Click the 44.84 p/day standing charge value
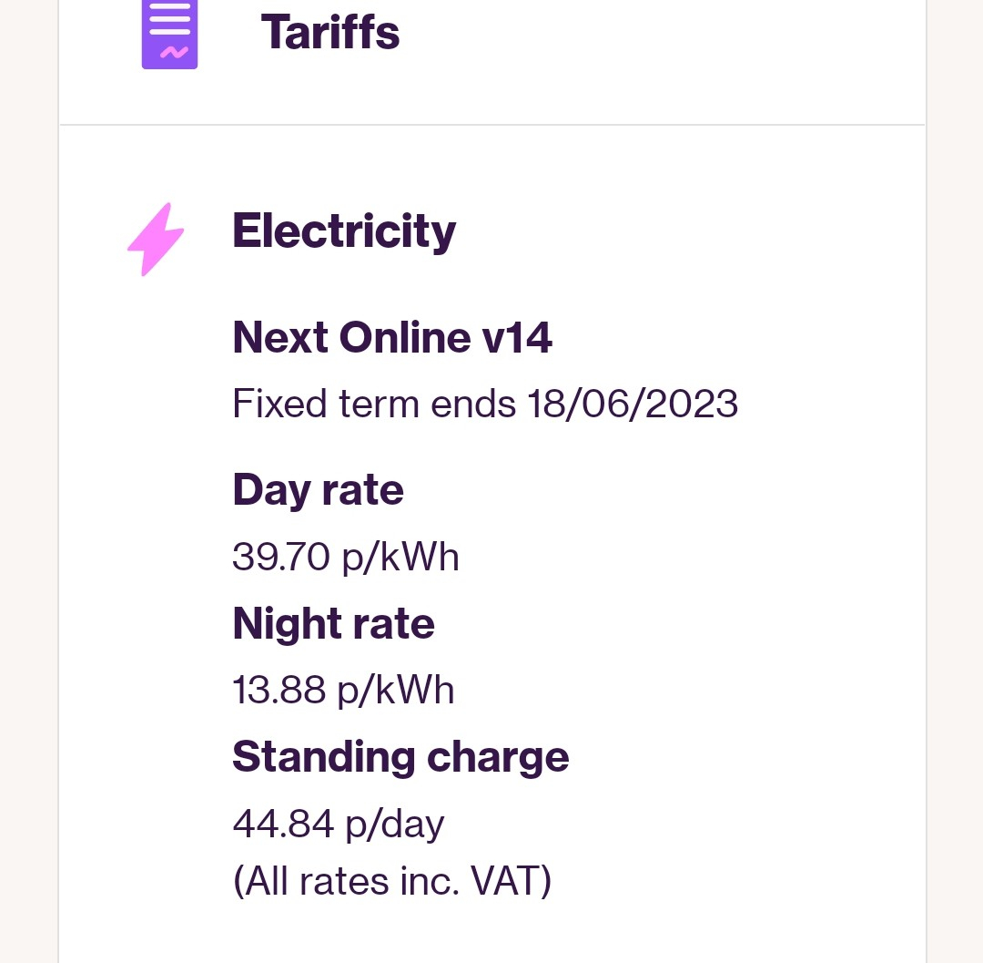This screenshot has width=983, height=963. (x=339, y=825)
